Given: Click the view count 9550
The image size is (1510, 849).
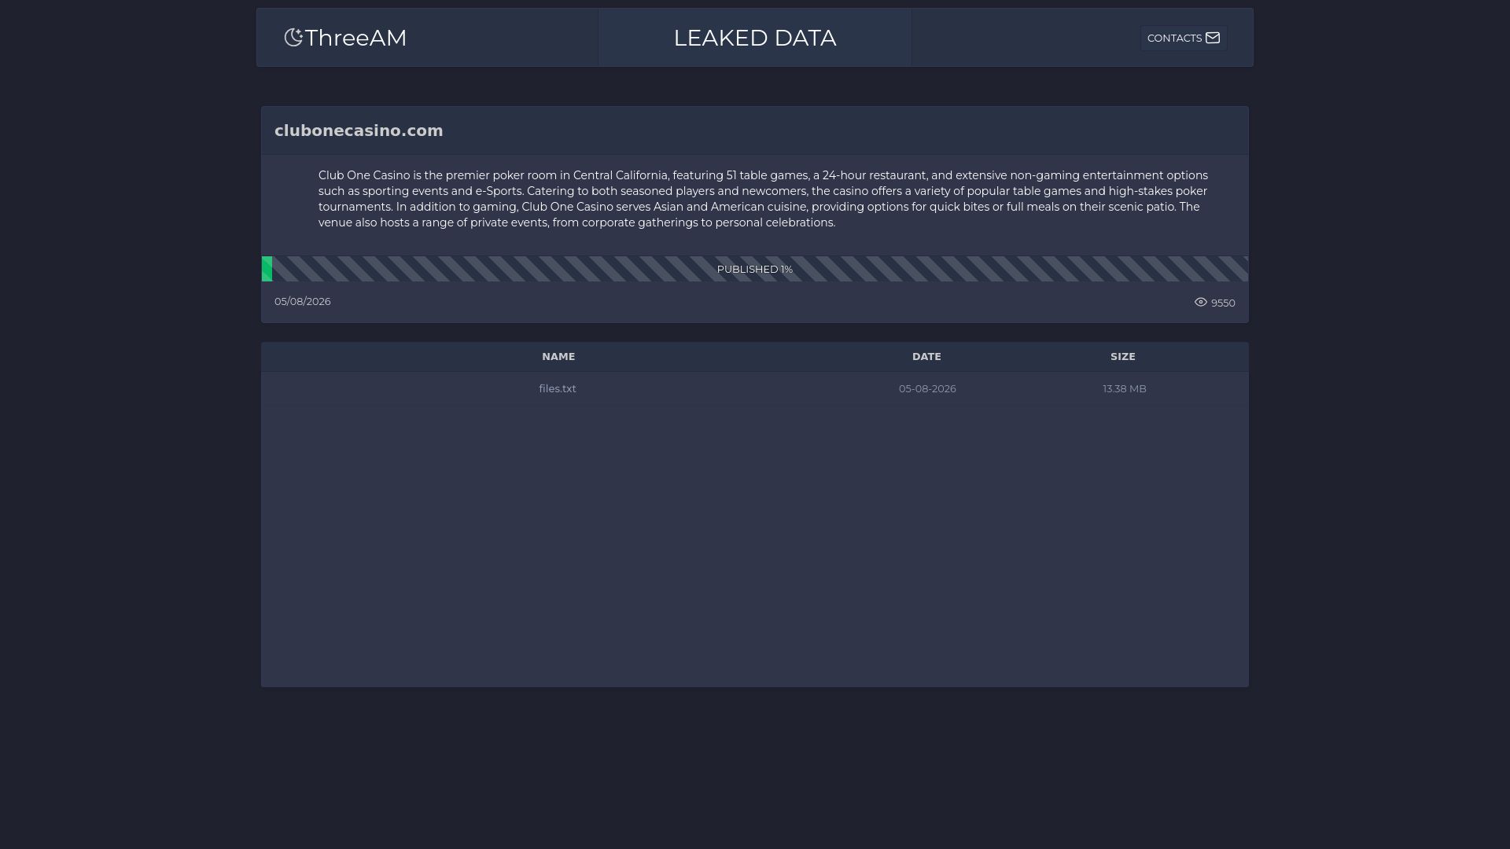Looking at the screenshot, I should [x=1223, y=303].
